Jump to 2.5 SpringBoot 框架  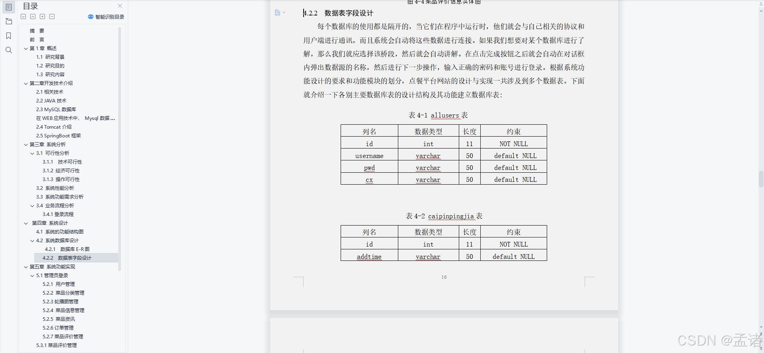coord(58,136)
